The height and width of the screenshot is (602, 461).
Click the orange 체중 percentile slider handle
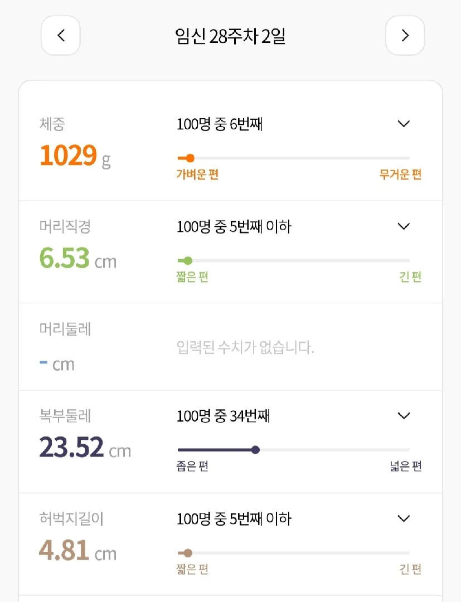pyautogui.click(x=190, y=158)
